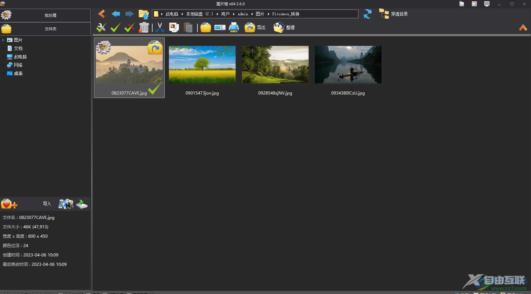Image resolution: width=531 pixels, height=294 pixels.
Task: Open dropdown arrow after 用户 in the path
Action: coord(234,14)
